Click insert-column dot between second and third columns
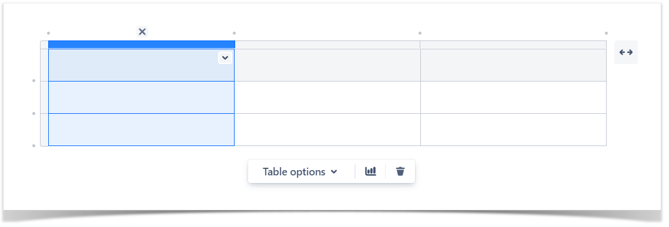669x227 pixels. 420,33
